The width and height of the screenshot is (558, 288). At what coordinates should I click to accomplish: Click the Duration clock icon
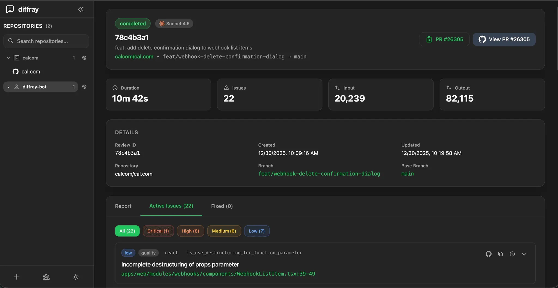(x=115, y=88)
